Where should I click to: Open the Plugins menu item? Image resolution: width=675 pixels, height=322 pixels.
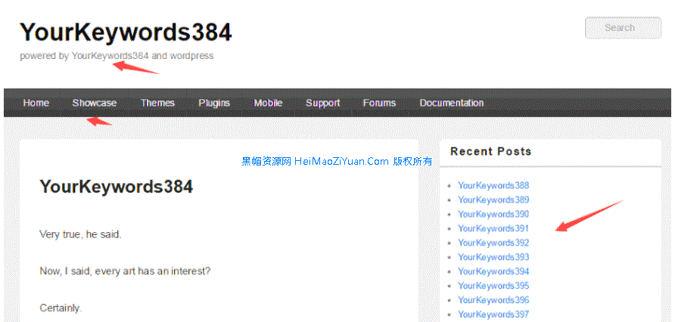214,103
